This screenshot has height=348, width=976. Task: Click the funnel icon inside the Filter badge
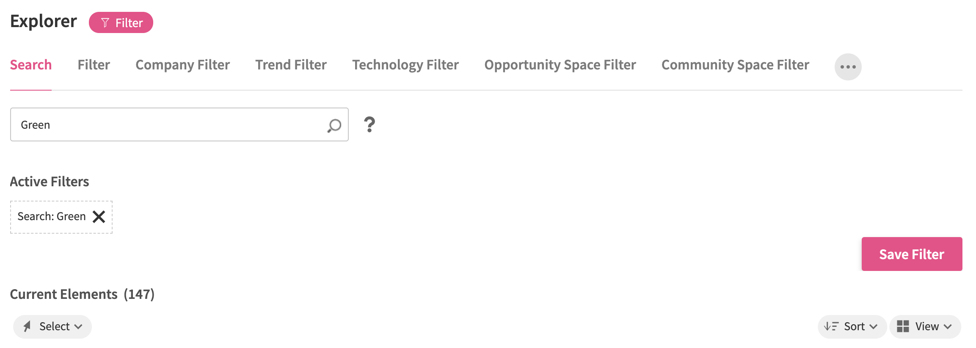point(106,22)
